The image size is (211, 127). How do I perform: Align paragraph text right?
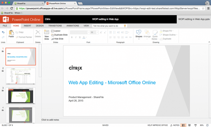click(119, 37)
